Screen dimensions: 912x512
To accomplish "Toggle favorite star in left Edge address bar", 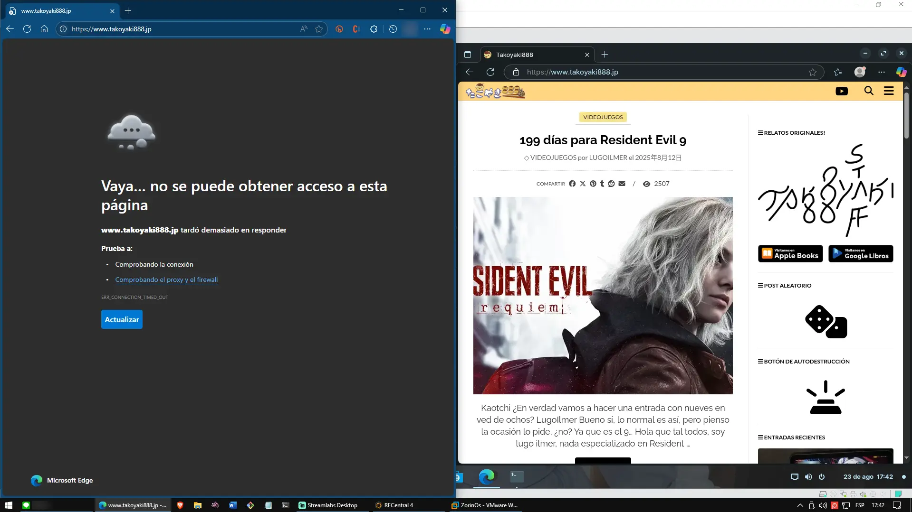I will coord(319,29).
